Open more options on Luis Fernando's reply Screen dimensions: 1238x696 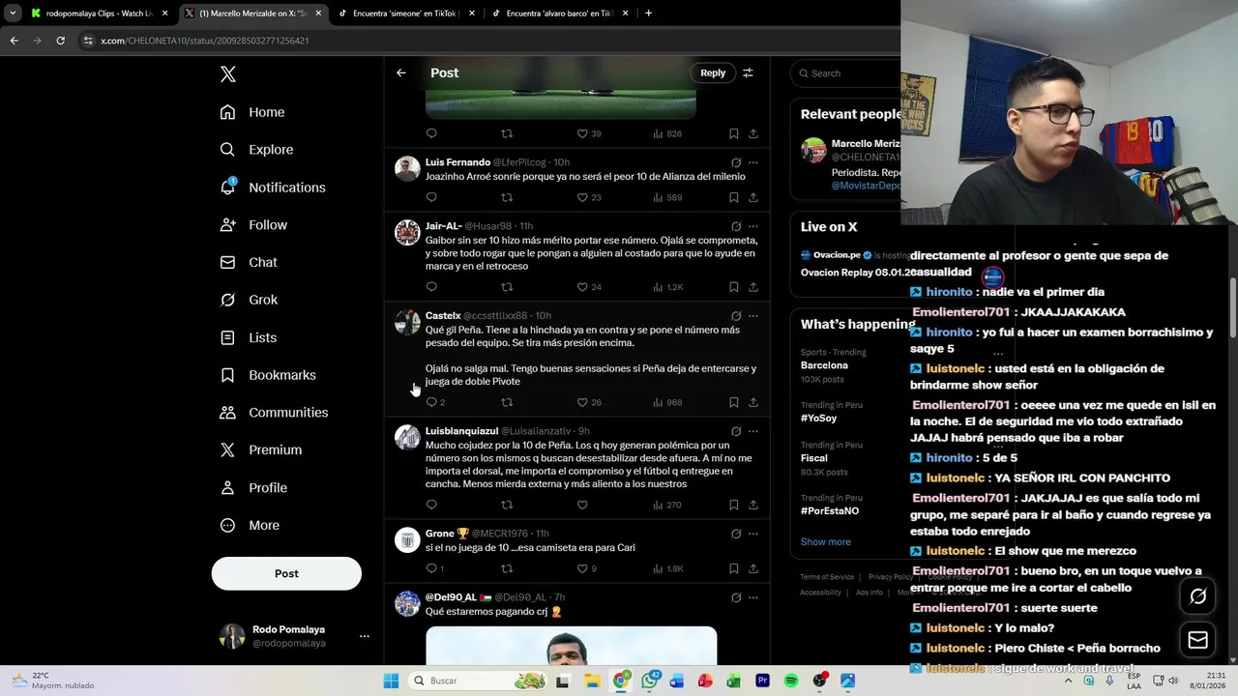click(x=753, y=162)
